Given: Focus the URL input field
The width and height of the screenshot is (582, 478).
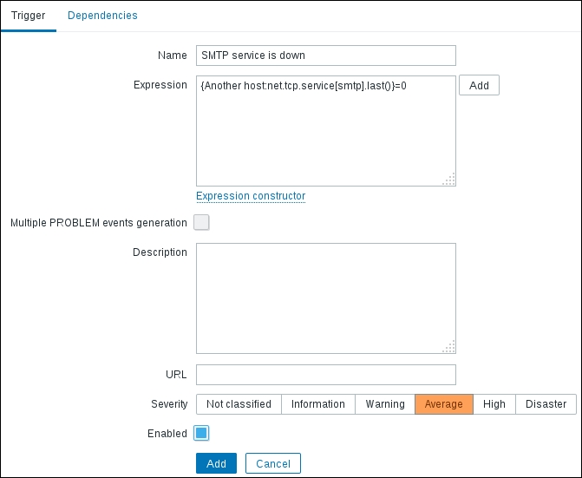Looking at the screenshot, I should (x=325, y=375).
